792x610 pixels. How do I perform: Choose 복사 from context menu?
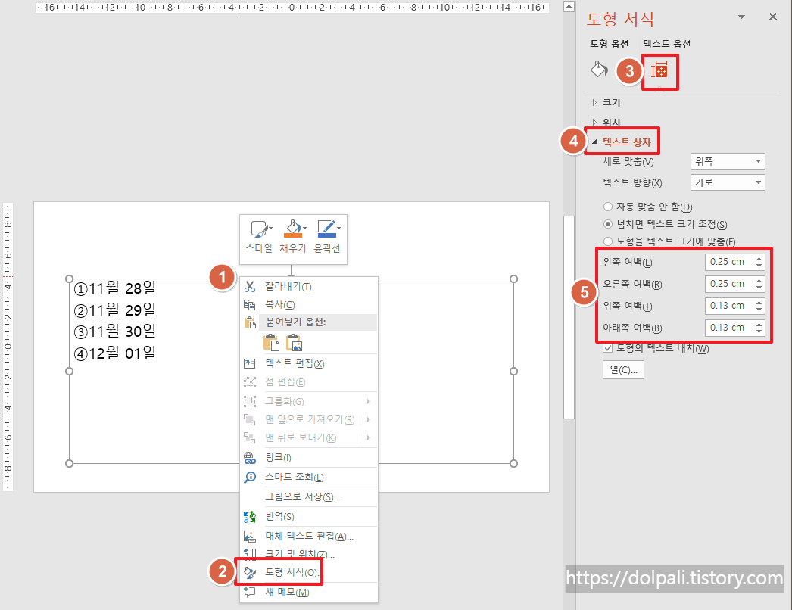click(309, 304)
